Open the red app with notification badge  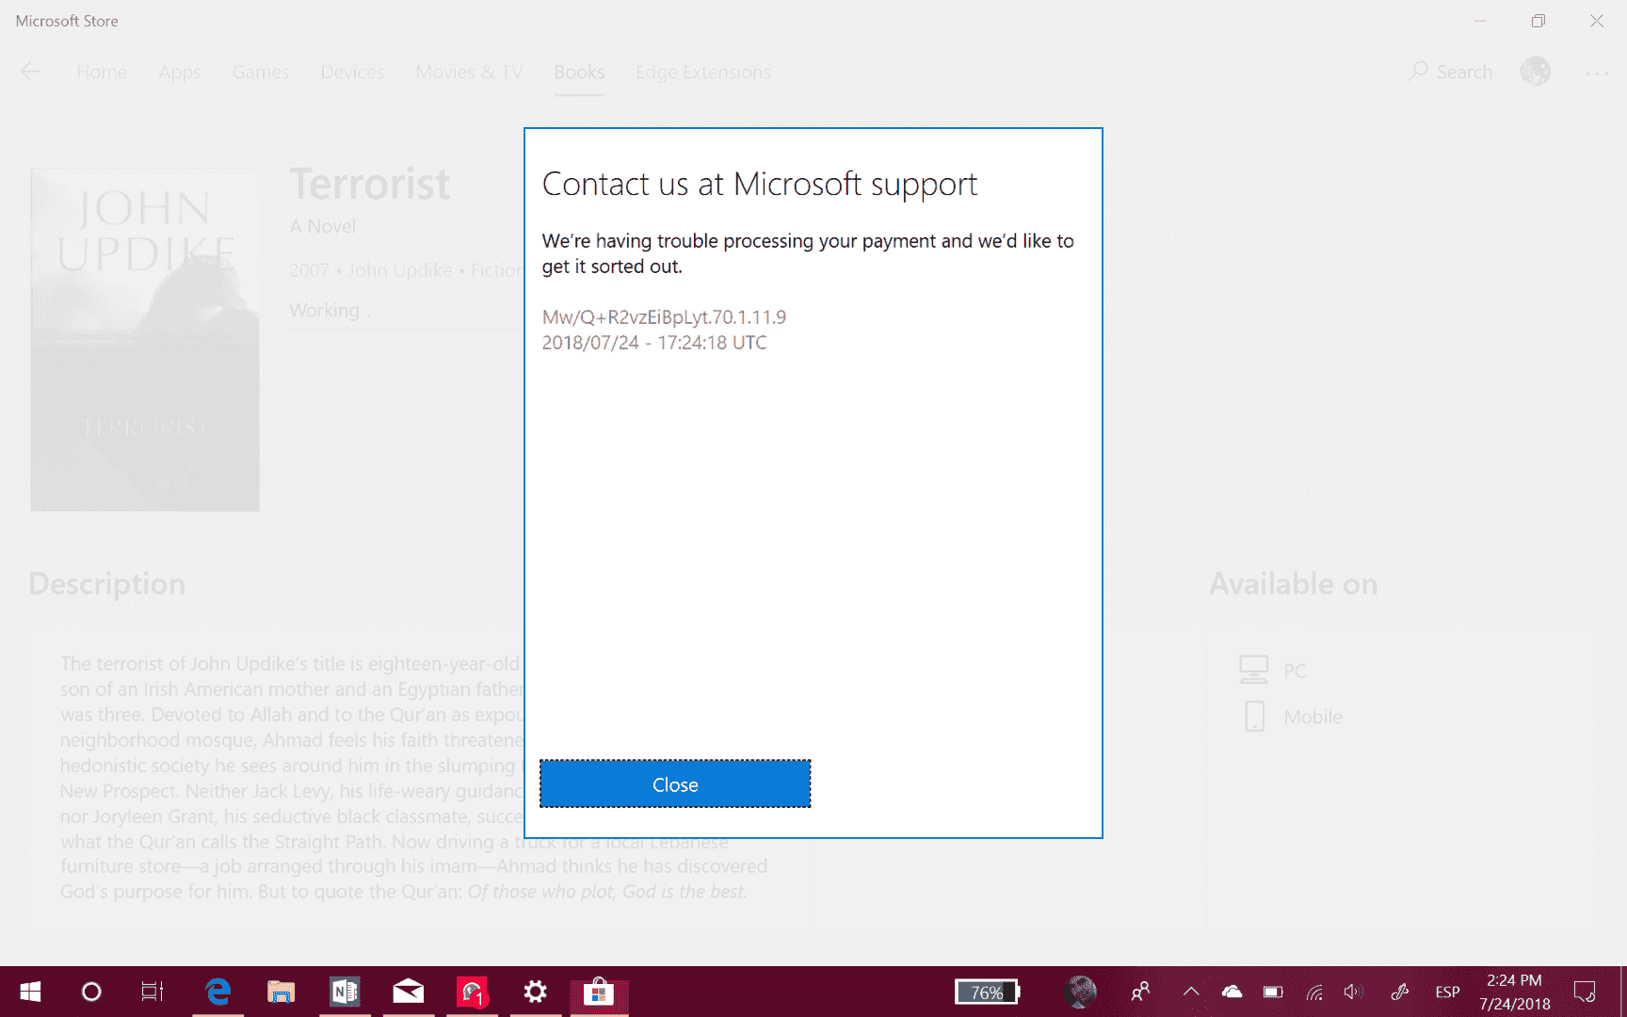tap(472, 992)
